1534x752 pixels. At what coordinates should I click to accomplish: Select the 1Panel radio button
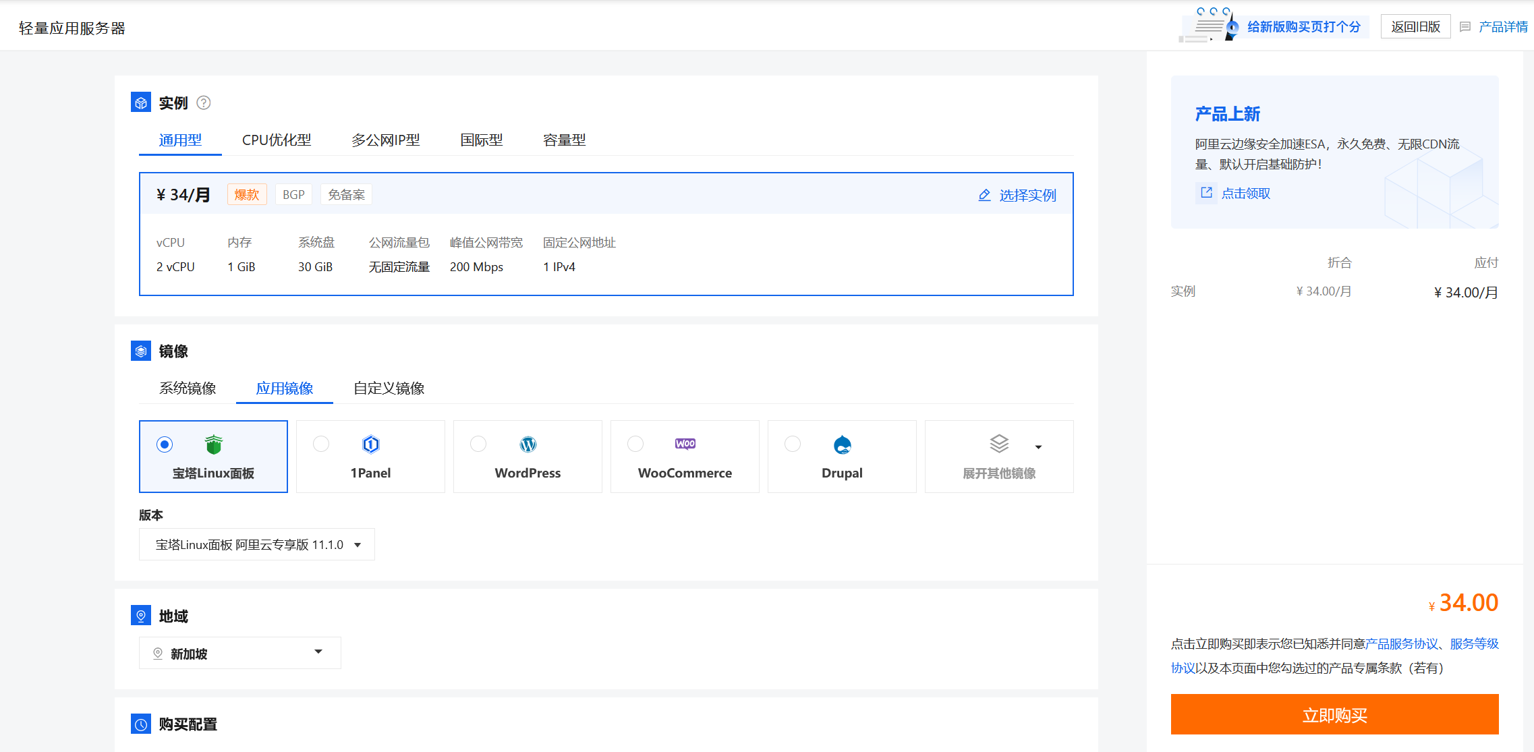click(321, 444)
